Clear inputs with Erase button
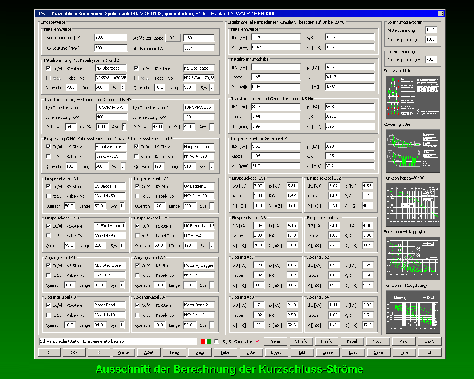Viewport: 474px width, 379px height. [x=328, y=352]
